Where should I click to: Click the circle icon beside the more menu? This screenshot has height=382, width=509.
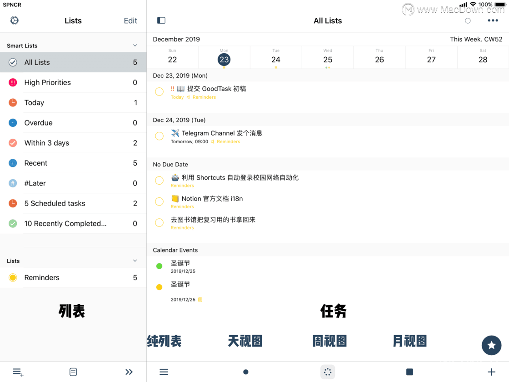coord(468,21)
